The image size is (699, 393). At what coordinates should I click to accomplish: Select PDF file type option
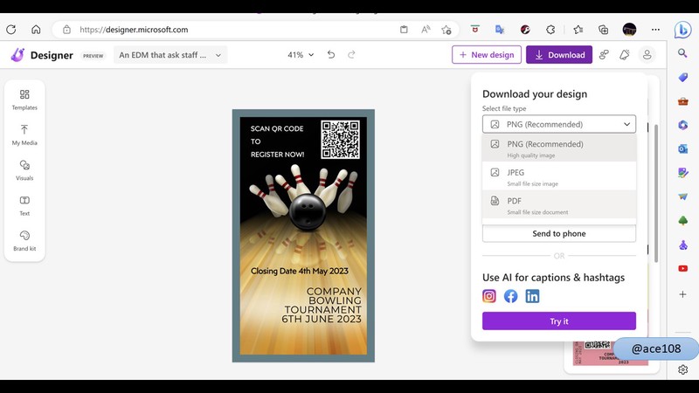tap(559, 205)
